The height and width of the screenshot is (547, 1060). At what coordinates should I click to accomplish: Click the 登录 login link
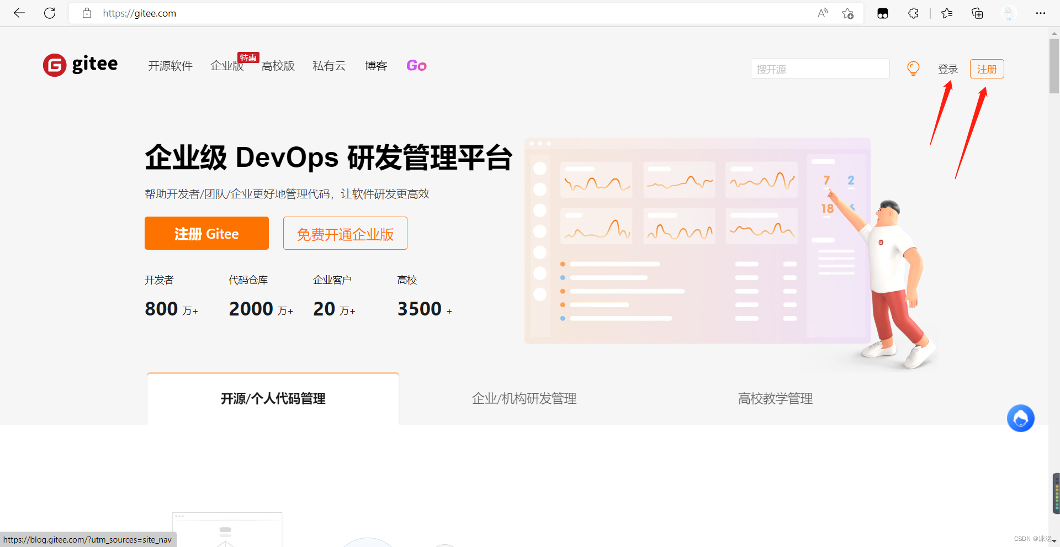(x=948, y=69)
